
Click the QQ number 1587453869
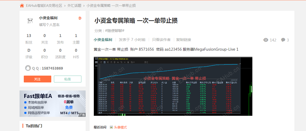pyautogui.click(x=52, y=69)
